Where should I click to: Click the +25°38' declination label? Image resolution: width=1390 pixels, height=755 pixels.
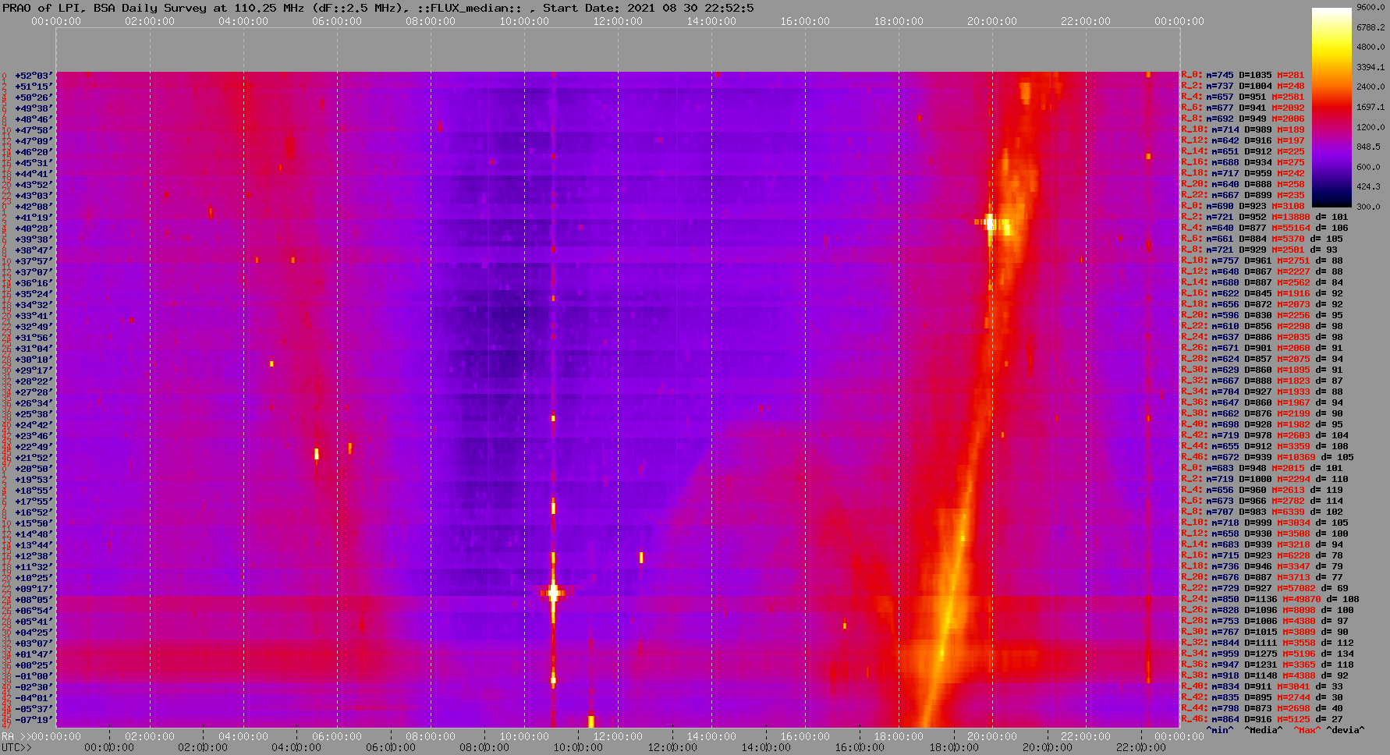click(34, 414)
